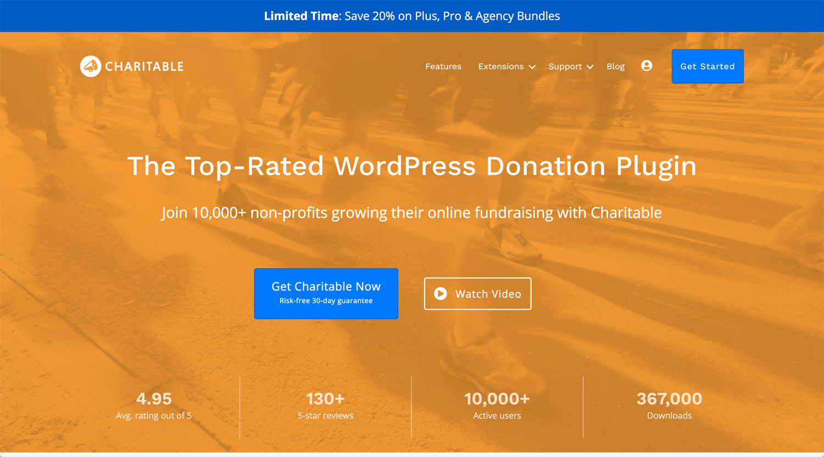Click the CHARITABLE brand name text

(x=144, y=66)
